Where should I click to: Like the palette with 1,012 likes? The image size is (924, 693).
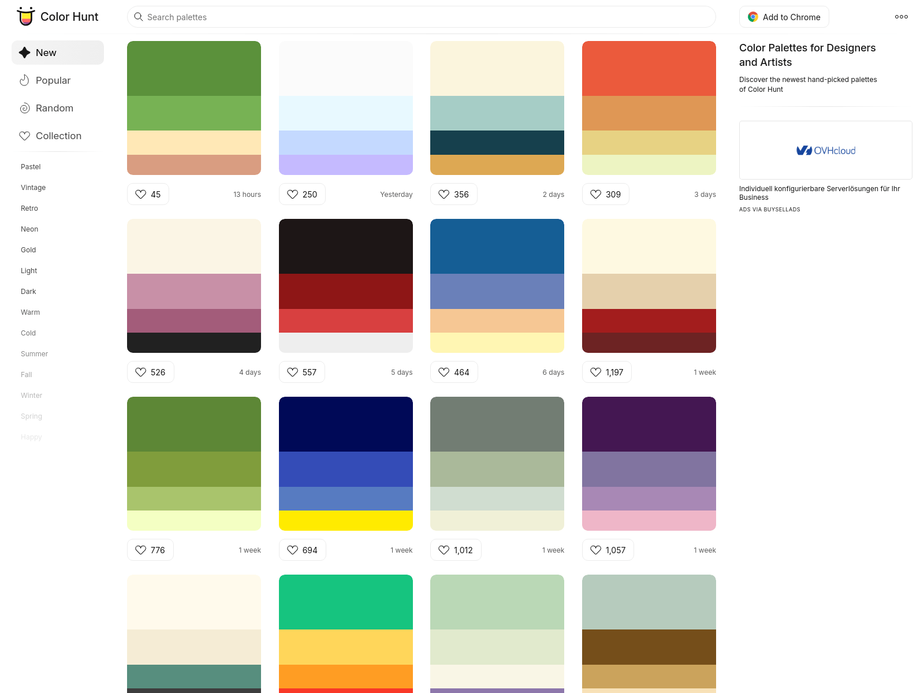pyautogui.click(x=456, y=550)
